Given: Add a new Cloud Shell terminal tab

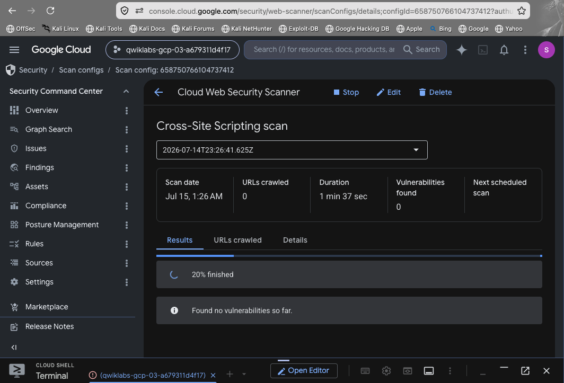Looking at the screenshot, I should 230,375.
